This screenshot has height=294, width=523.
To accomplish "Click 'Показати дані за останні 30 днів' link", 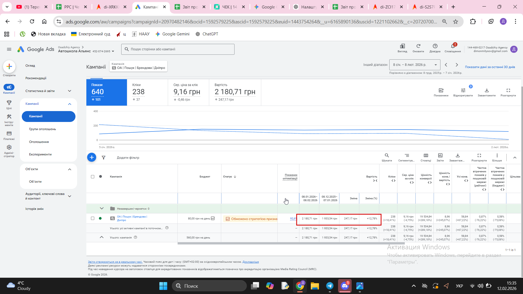I will click(x=490, y=67).
